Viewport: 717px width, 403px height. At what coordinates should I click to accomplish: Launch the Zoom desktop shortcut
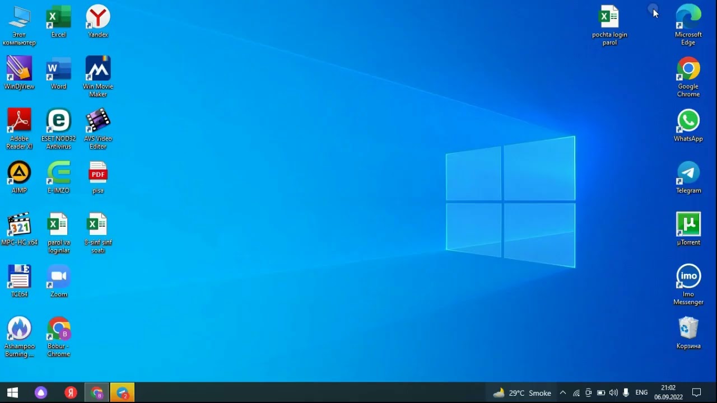point(58,281)
